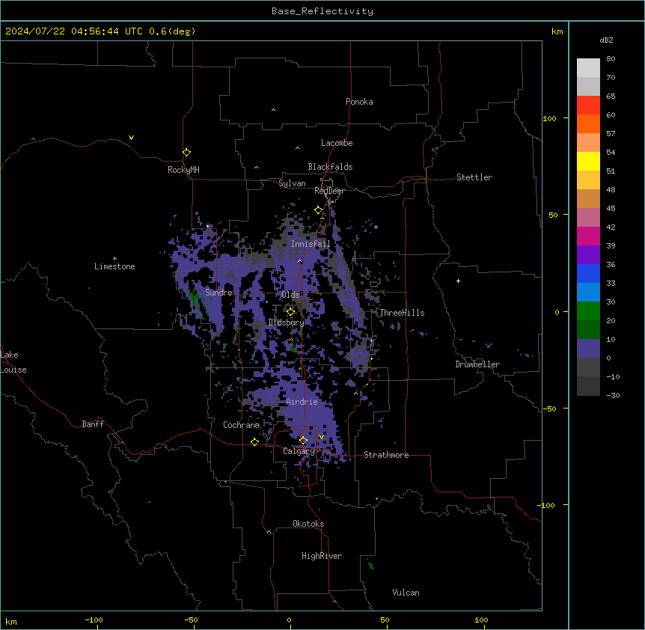Click the Drumheller map label
645x630 pixels.
coord(477,364)
